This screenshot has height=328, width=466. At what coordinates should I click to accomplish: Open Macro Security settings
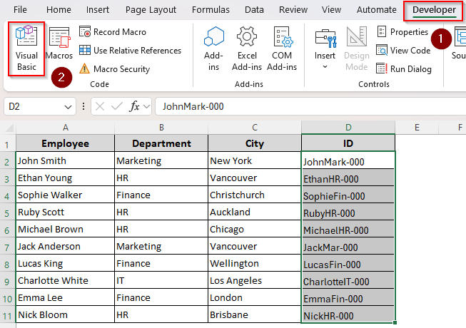115,69
